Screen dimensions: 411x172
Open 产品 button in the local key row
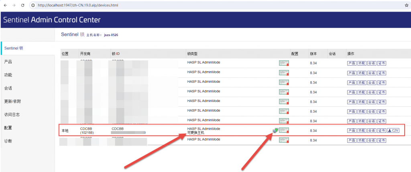(x=351, y=130)
